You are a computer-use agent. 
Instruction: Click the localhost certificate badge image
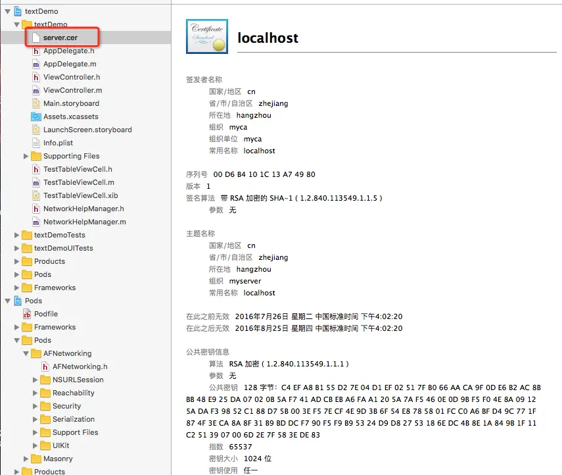pos(207,37)
